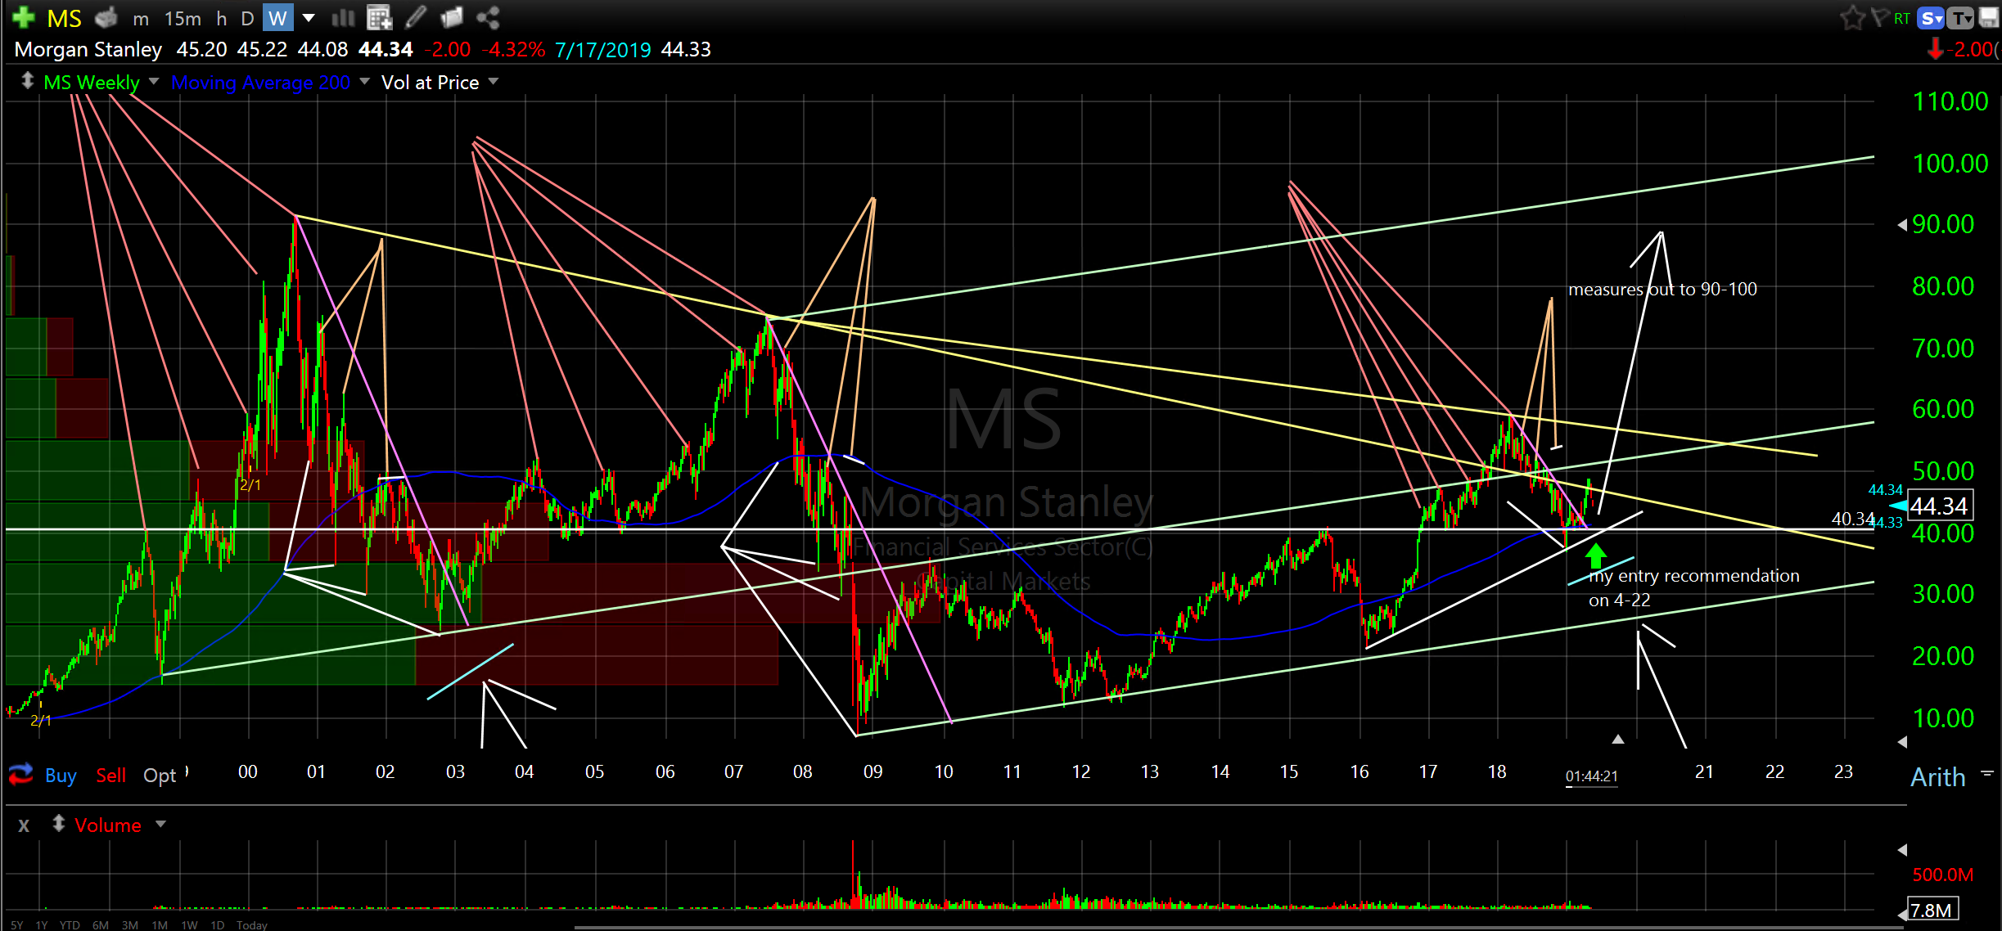2002x931 pixels.
Task: Expand the time frame dropdown arrow
Action: coord(309,17)
